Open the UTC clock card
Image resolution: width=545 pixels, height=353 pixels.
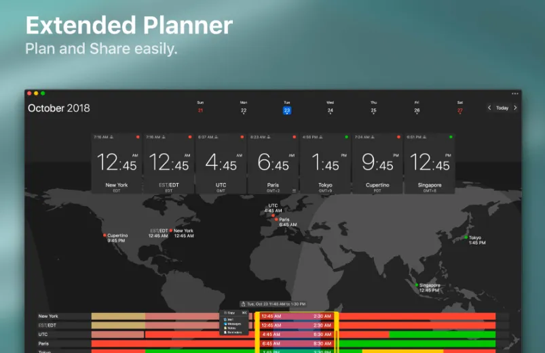(x=221, y=163)
